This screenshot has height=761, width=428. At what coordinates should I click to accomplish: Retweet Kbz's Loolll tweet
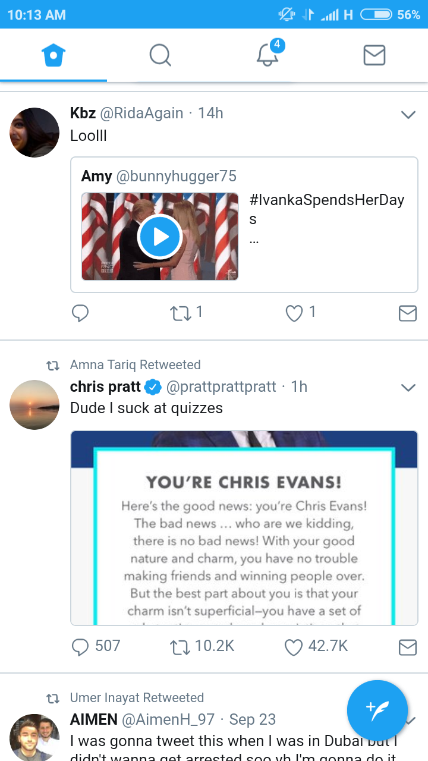pyautogui.click(x=180, y=313)
